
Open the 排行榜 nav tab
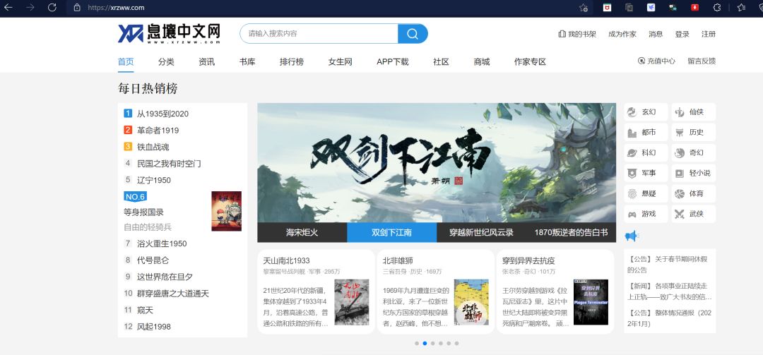coord(292,62)
